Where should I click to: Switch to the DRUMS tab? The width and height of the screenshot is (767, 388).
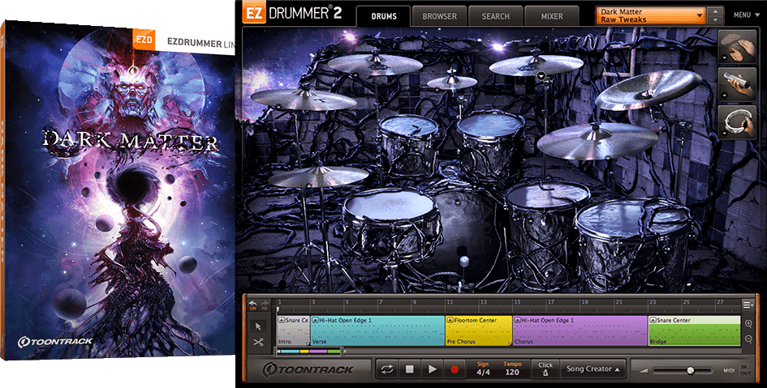coord(384,16)
